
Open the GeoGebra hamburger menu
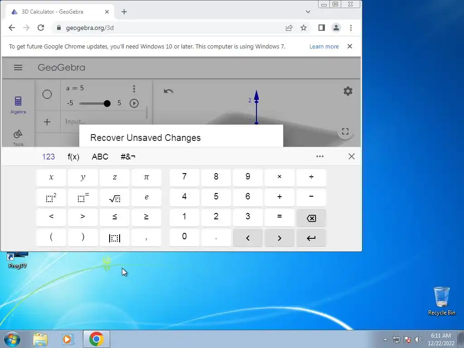18,68
